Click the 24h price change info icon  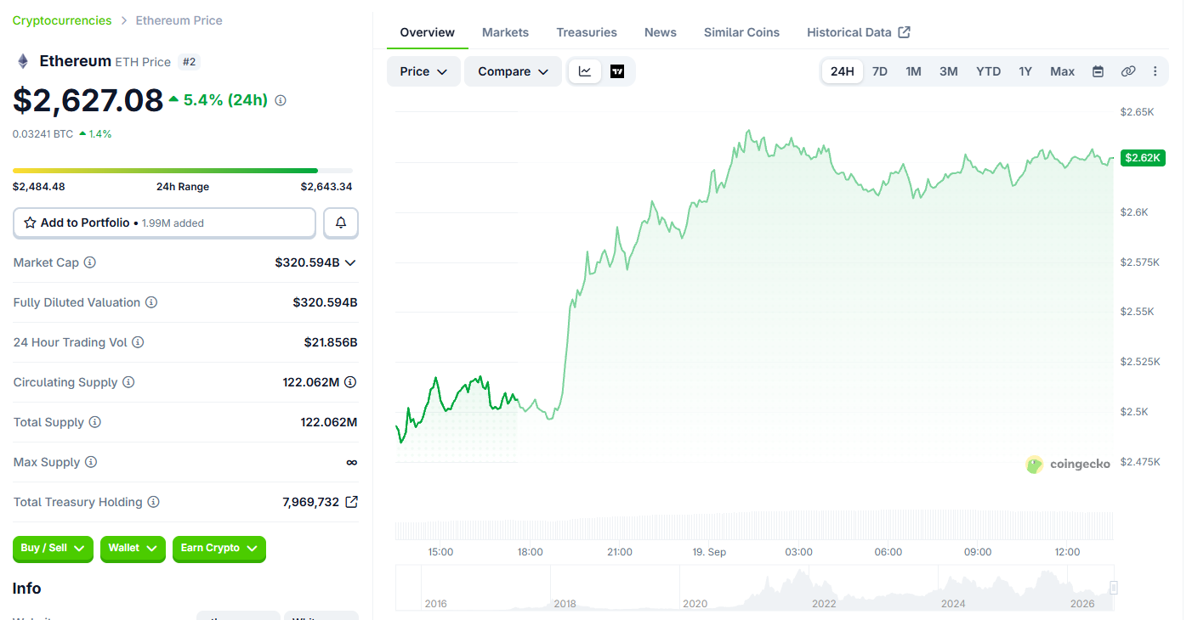click(281, 100)
